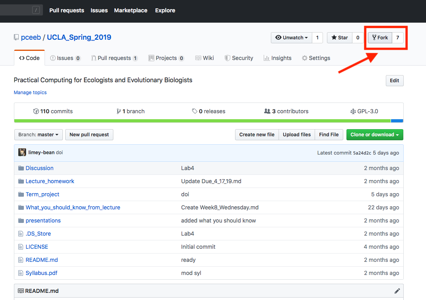This screenshot has height=300, width=426.
Task: Open the repository Pull requests tab
Action: click(115, 58)
